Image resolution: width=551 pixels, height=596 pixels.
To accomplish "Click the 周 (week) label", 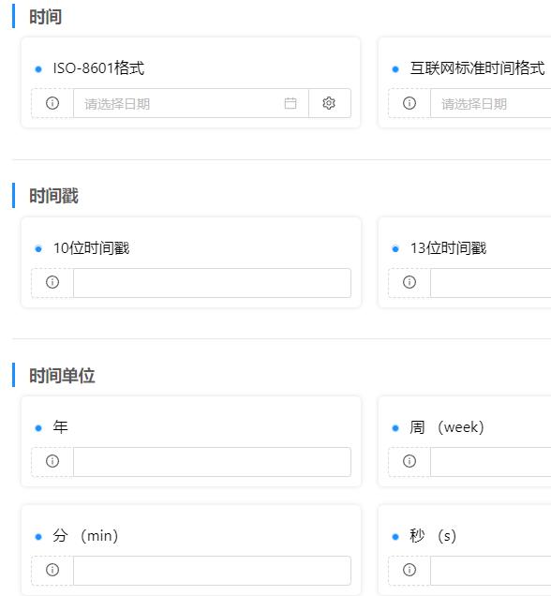I will [x=447, y=427].
